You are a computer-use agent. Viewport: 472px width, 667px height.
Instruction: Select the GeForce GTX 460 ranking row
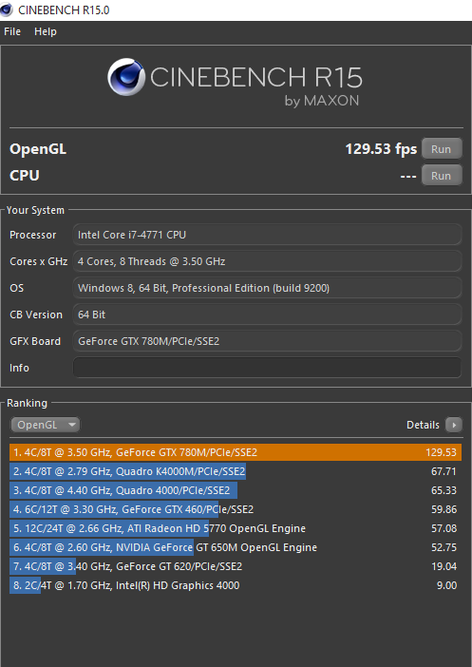[x=236, y=509]
